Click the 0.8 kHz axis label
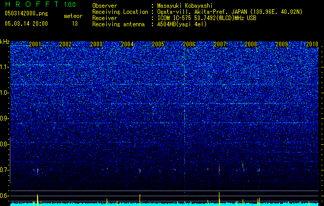This screenshot has height=206, width=324. (5, 144)
